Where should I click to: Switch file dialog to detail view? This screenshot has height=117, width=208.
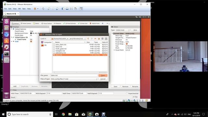106,39
